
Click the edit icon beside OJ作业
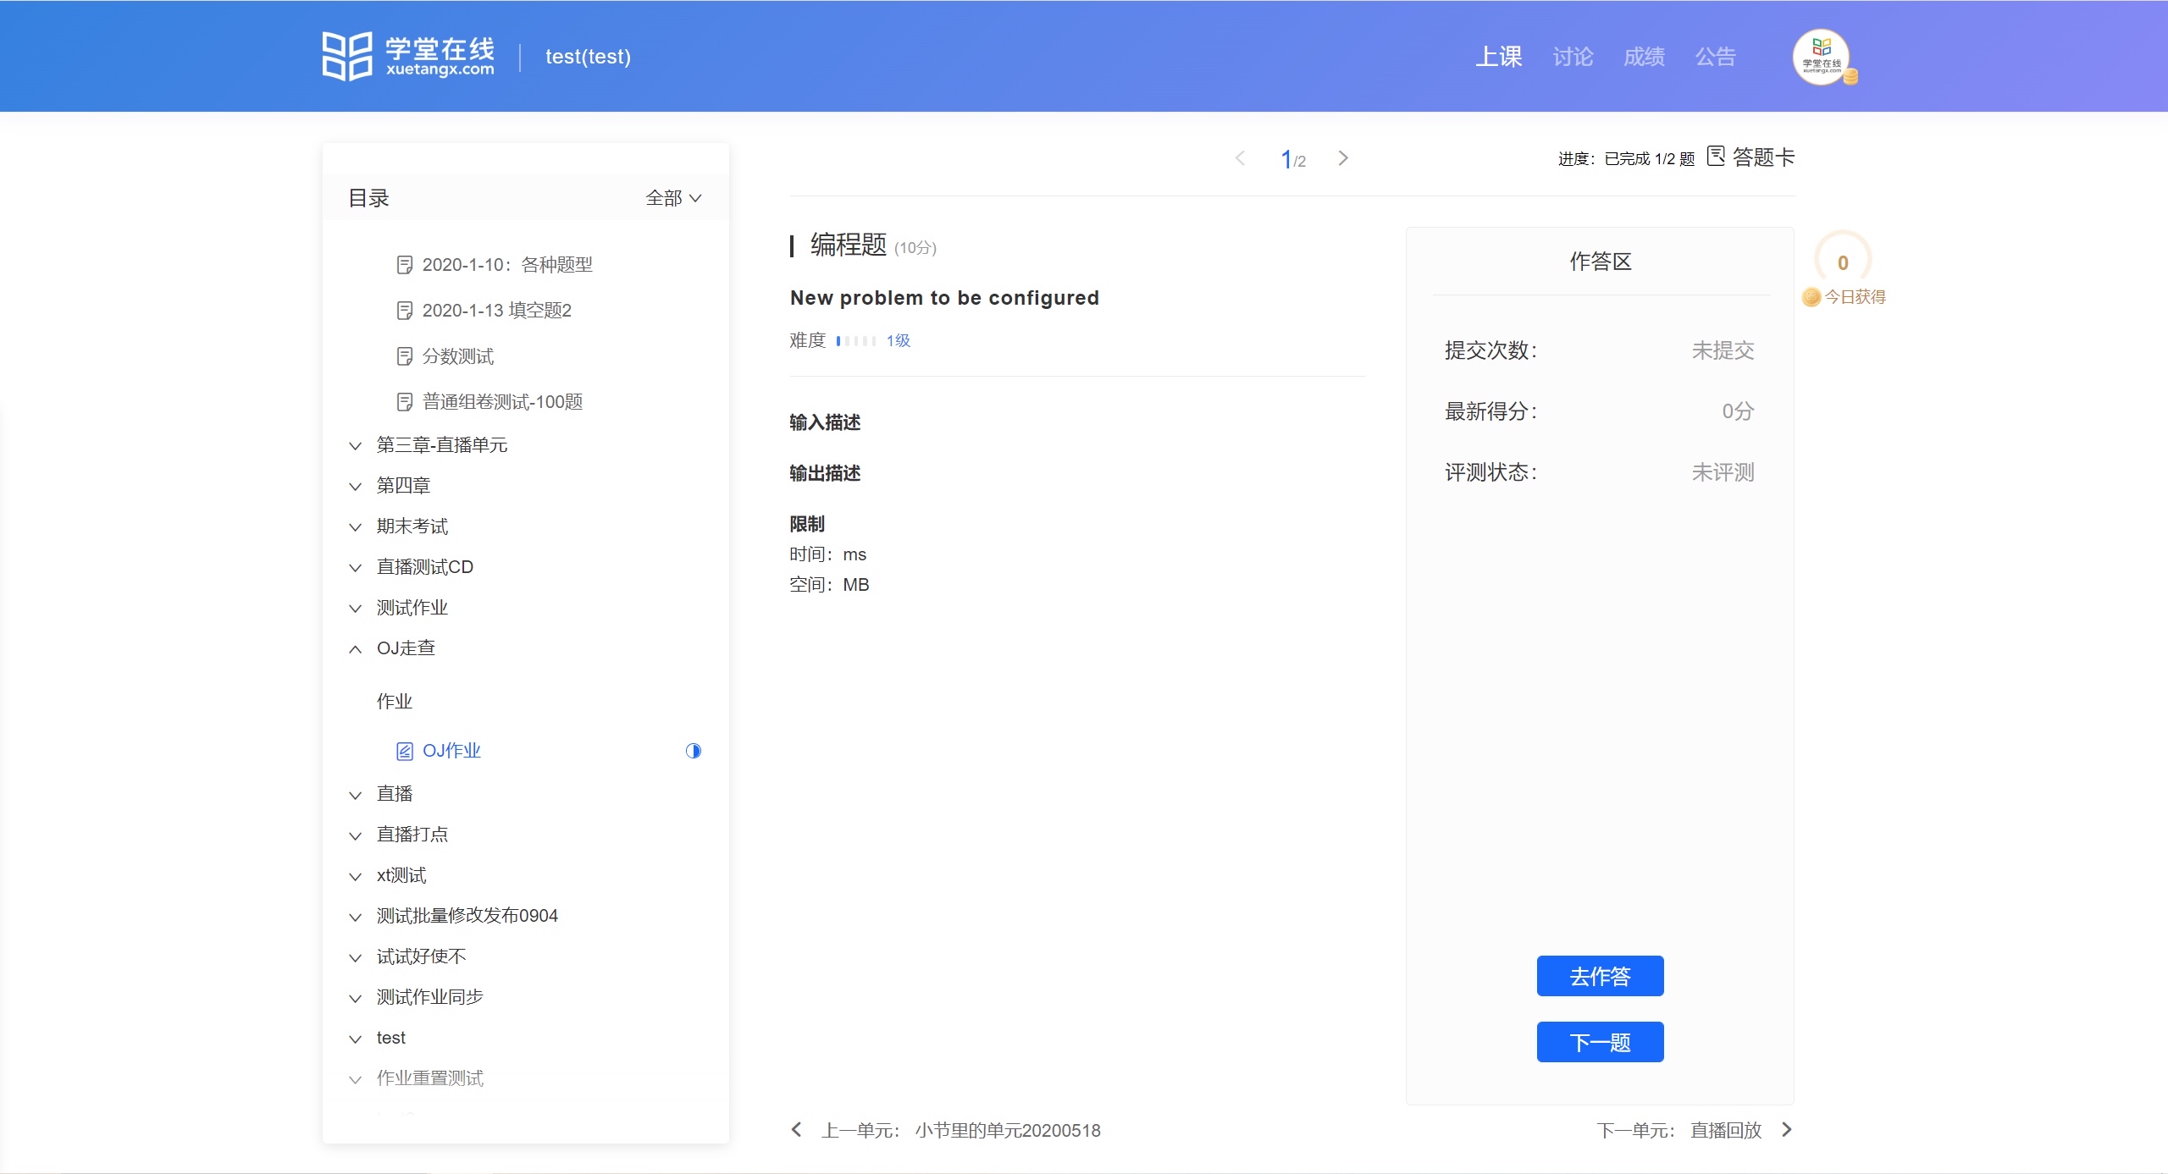pos(405,751)
